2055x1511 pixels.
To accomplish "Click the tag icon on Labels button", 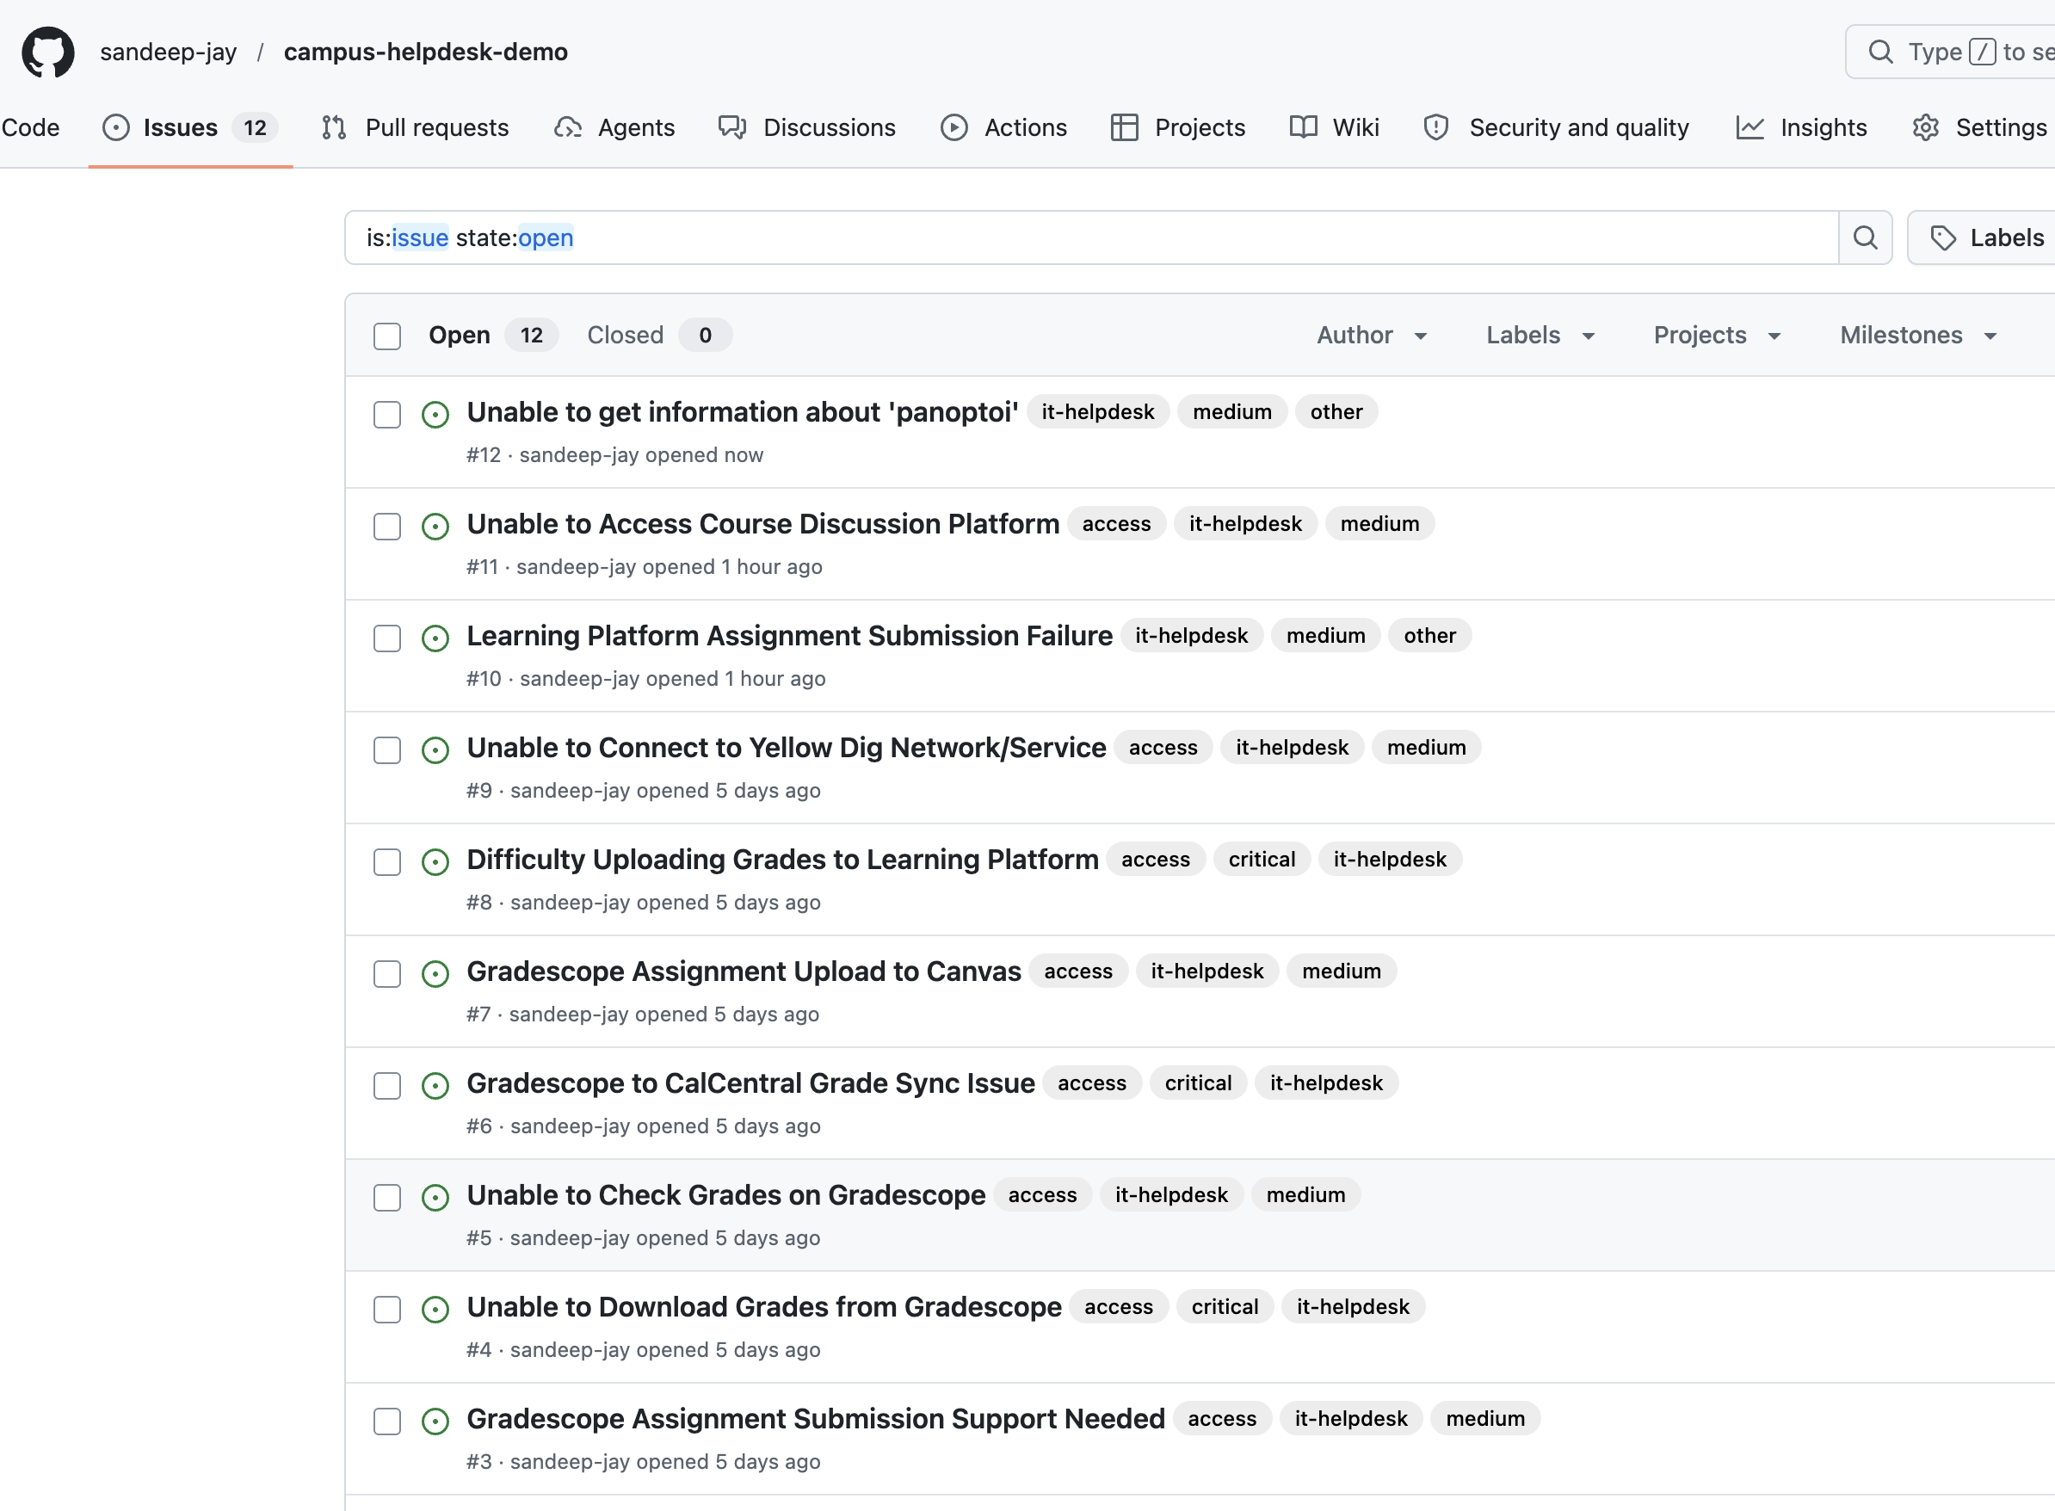I will 1942,238.
